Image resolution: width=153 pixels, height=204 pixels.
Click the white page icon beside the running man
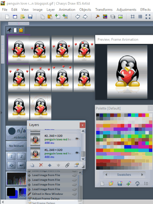coord(15,30)
